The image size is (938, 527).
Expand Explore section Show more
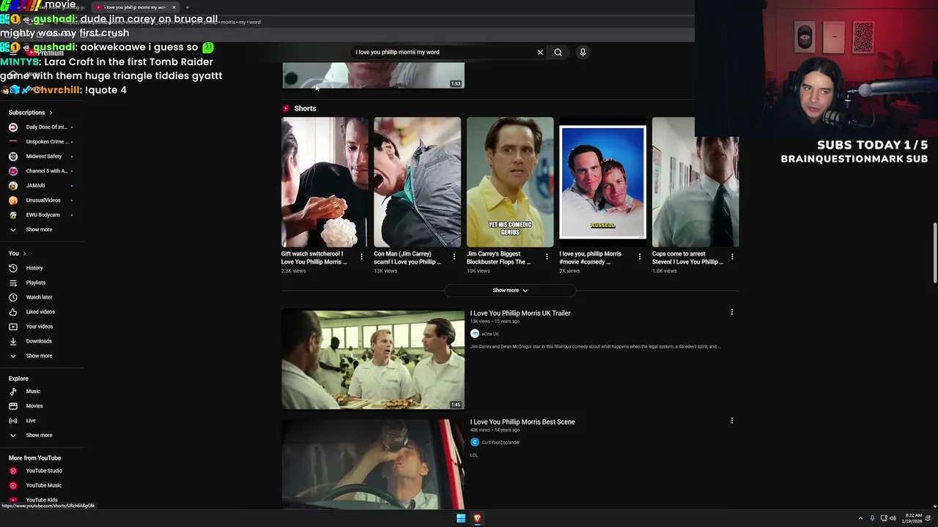coord(39,436)
